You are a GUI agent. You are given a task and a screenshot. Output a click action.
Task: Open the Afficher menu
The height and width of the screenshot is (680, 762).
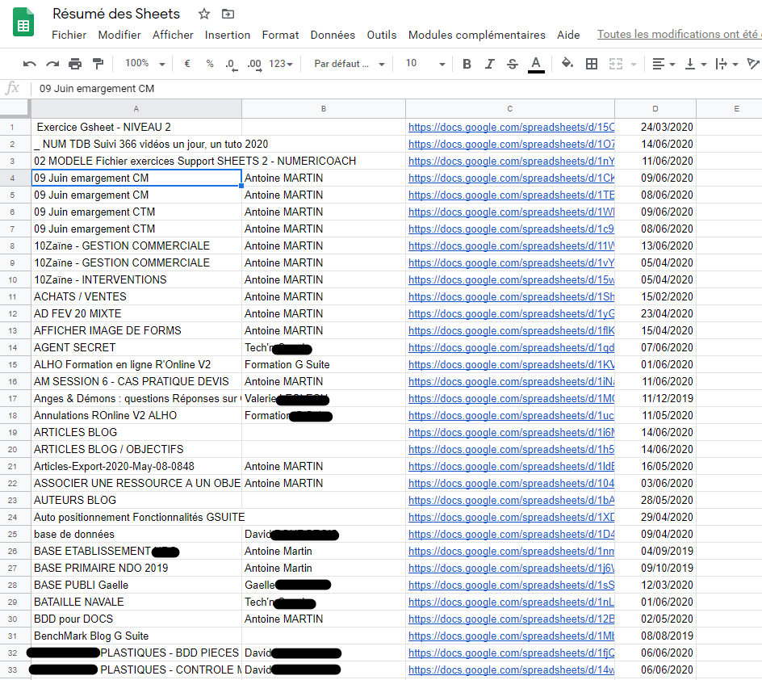[x=173, y=35]
